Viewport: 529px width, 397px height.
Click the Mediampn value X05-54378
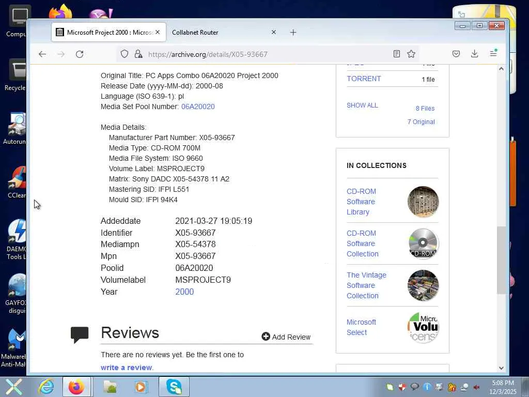(x=195, y=244)
